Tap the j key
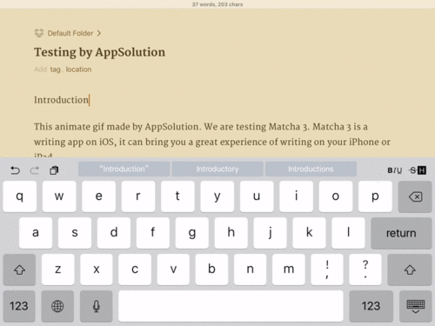The width and height of the screenshot is (435, 326). click(270, 233)
